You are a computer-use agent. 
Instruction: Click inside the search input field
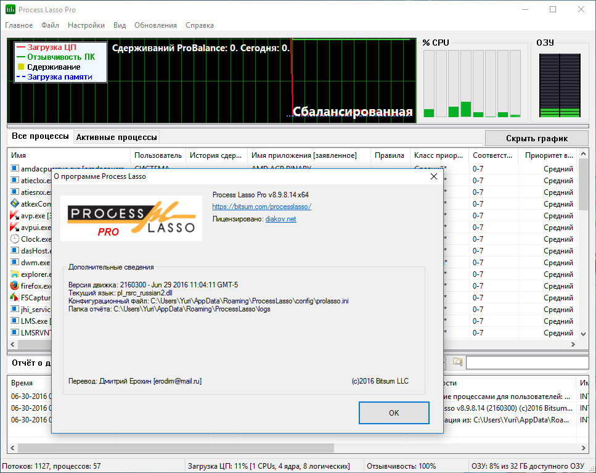(x=527, y=363)
